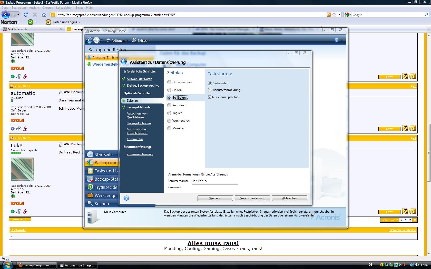Screen dimensions: 431x269
Task: Open Firefox Ansicht menu
Action: coord(34,8)
